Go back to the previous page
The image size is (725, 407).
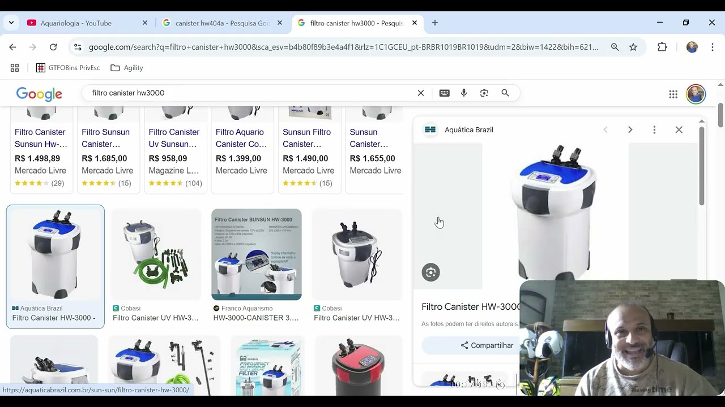click(x=12, y=47)
